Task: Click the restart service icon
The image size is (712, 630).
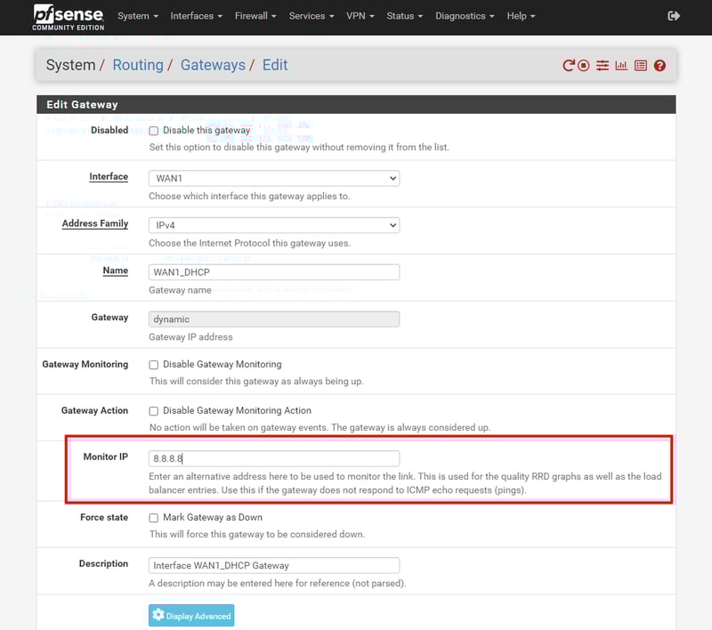Action: point(569,66)
